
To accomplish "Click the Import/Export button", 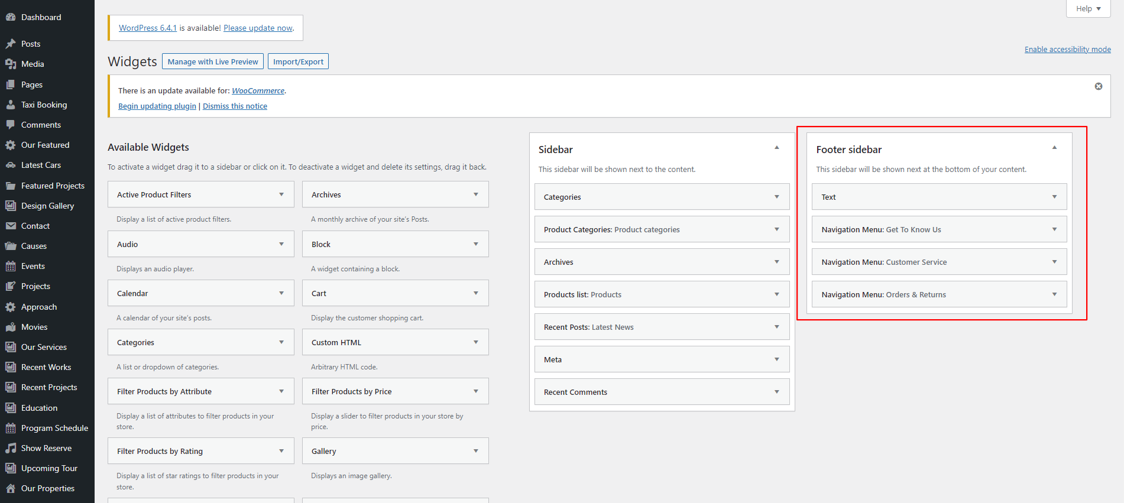I will pyautogui.click(x=298, y=61).
